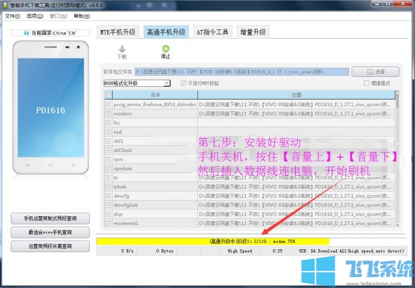Click the 位置 column header
Viewport: 415px width, 288px height.
pyautogui.click(x=296, y=95)
